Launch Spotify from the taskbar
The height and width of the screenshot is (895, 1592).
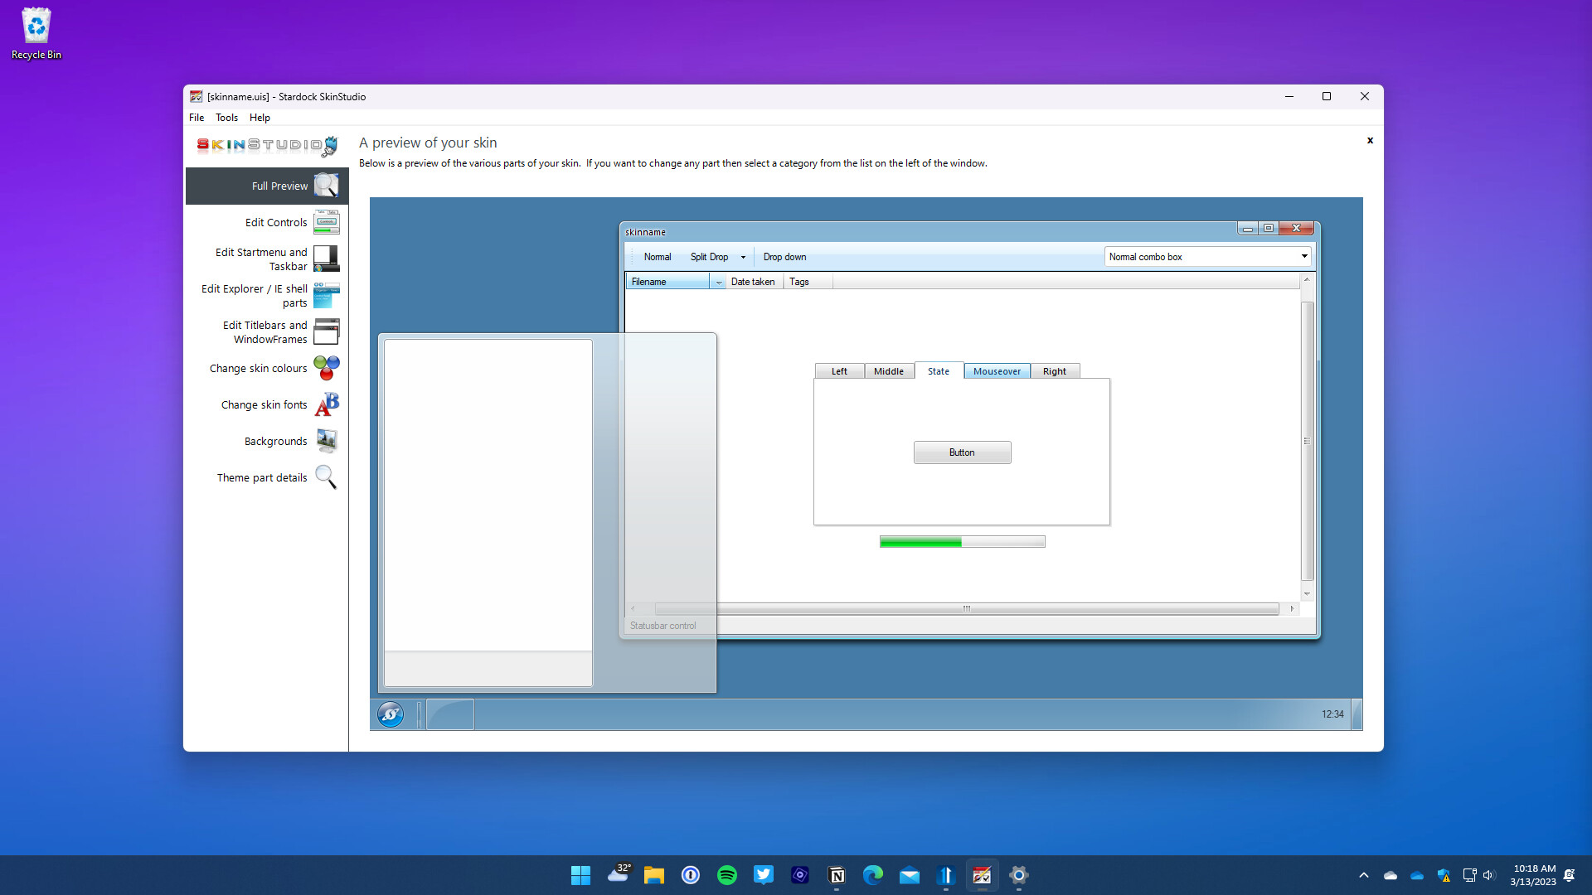click(x=727, y=874)
